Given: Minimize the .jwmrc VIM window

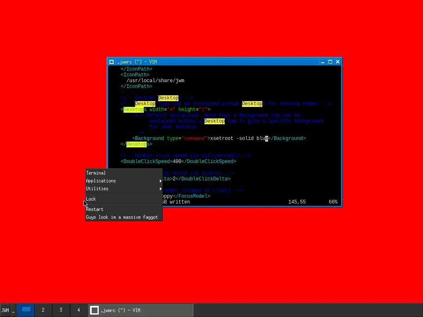Looking at the screenshot, I should click(323, 62).
